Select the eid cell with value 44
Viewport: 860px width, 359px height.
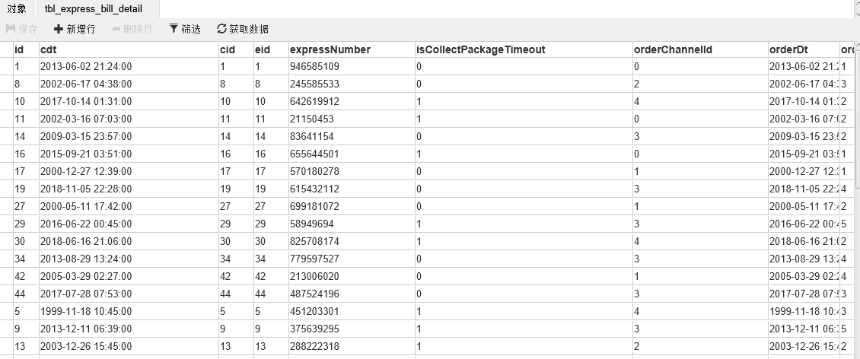(x=271, y=294)
